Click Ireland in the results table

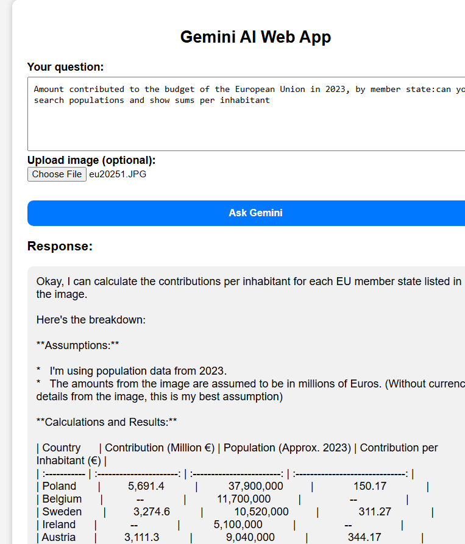pyautogui.click(x=59, y=525)
